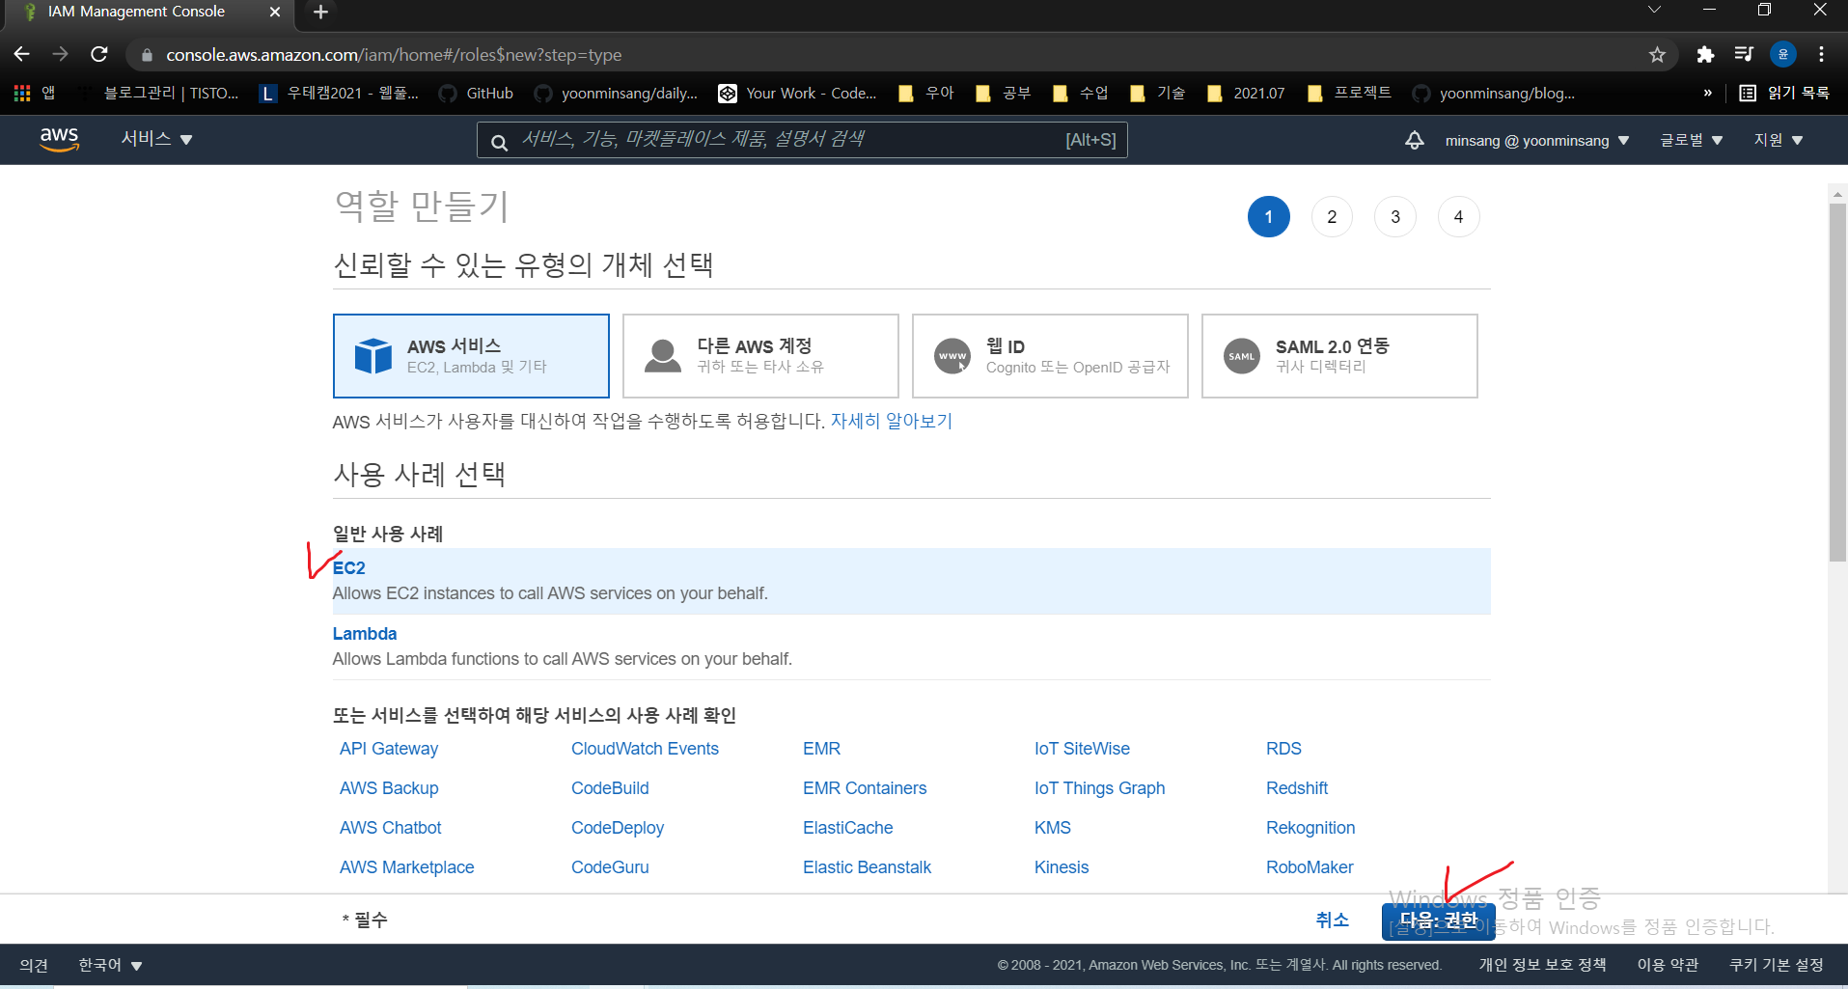
Task: Open the 글로벌 region dropdown
Action: 1691,141
